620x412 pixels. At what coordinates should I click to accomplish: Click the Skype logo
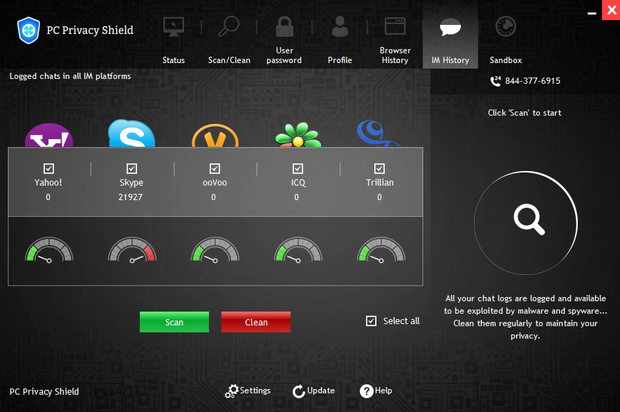click(x=131, y=134)
